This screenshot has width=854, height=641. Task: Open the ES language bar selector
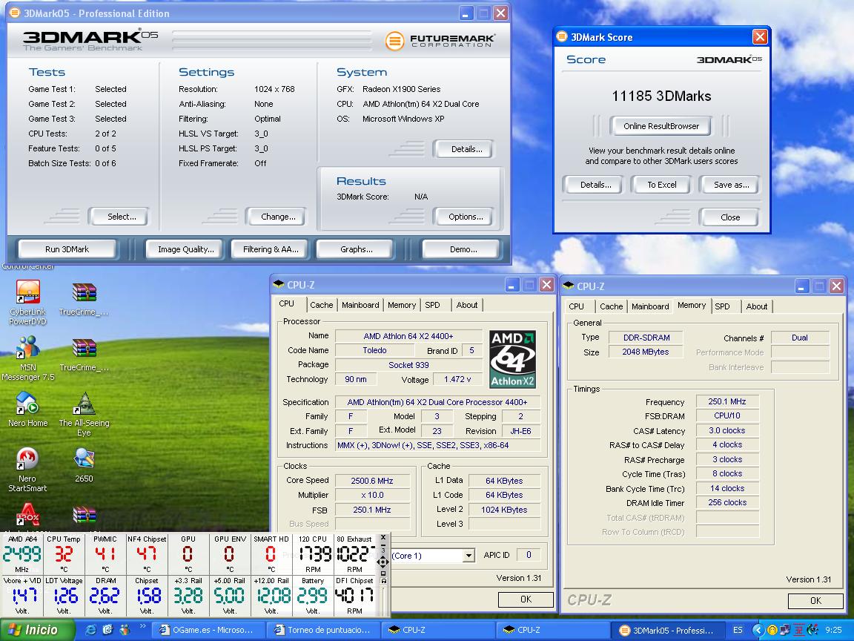coord(738,630)
